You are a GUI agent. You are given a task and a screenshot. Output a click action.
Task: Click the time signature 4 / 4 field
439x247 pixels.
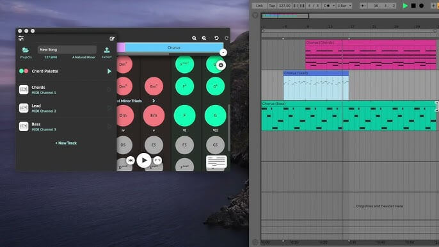pyautogui.click(x=314, y=6)
